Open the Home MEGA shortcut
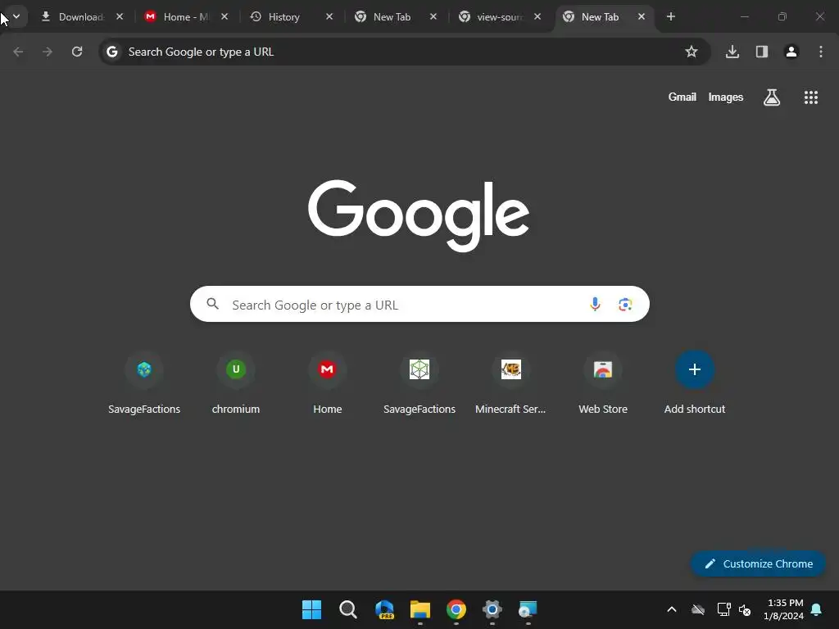The image size is (839, 629). point(328,383)
